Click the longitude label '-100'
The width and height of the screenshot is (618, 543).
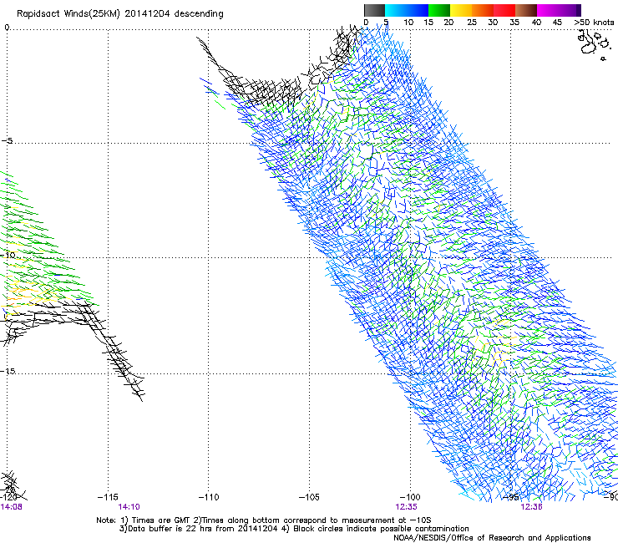(410, 497)
